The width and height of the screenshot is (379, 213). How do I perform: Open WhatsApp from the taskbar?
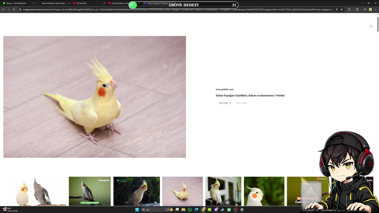(190, 210)
